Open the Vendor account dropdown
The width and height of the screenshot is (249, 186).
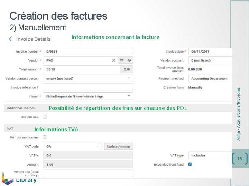210,60
